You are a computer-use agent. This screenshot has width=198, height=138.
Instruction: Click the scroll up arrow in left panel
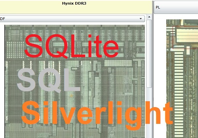point(149,17)
